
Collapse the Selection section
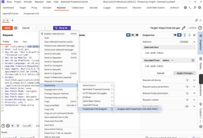pyautogui.click(x=194, y=42)
